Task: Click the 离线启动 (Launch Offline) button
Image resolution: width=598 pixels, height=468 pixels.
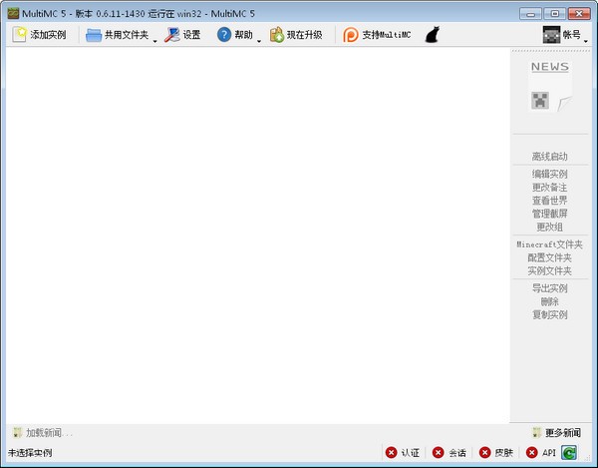Action: coord(549,157)
